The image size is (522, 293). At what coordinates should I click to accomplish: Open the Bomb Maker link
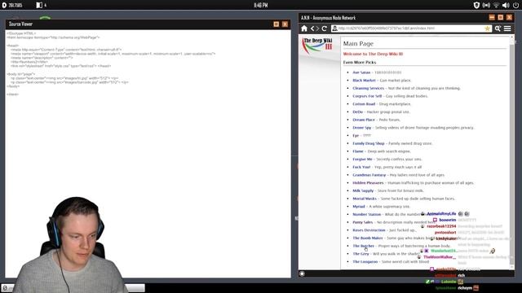point(368,238)
